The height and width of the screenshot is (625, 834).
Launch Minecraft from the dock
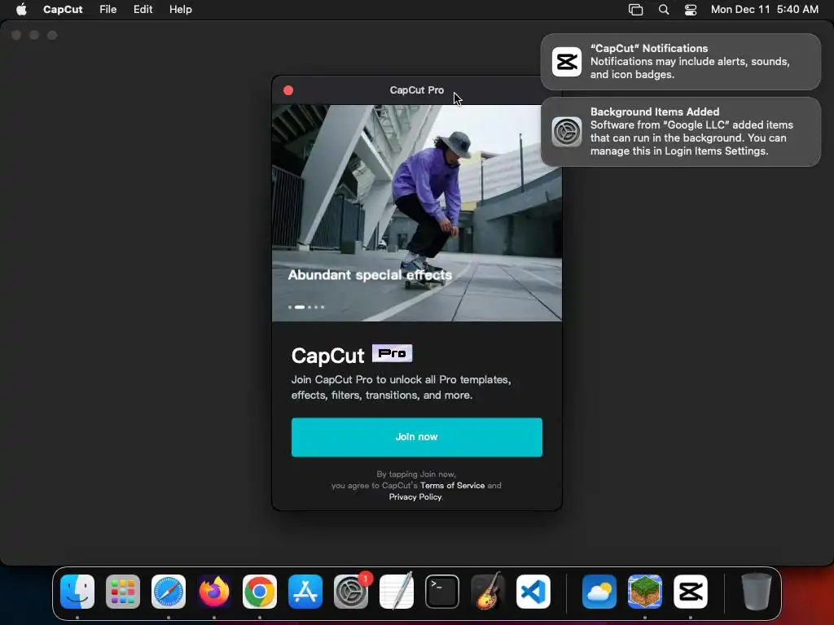(645, 592)
